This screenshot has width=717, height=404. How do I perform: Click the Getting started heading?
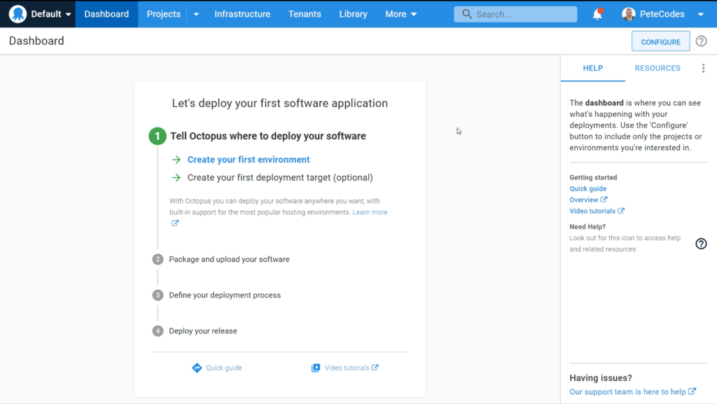tap(593, 177)
